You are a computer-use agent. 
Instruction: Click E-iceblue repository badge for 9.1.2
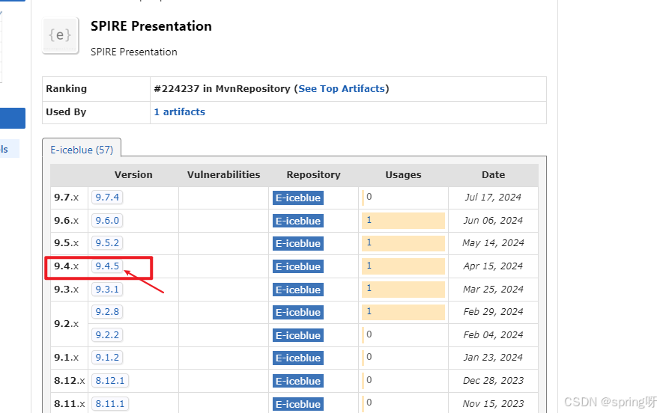[x=298, y=358]
